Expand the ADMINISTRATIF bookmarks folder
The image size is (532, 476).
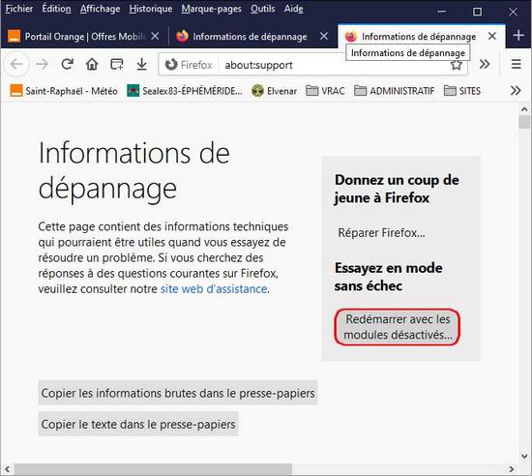pos(395,91)
